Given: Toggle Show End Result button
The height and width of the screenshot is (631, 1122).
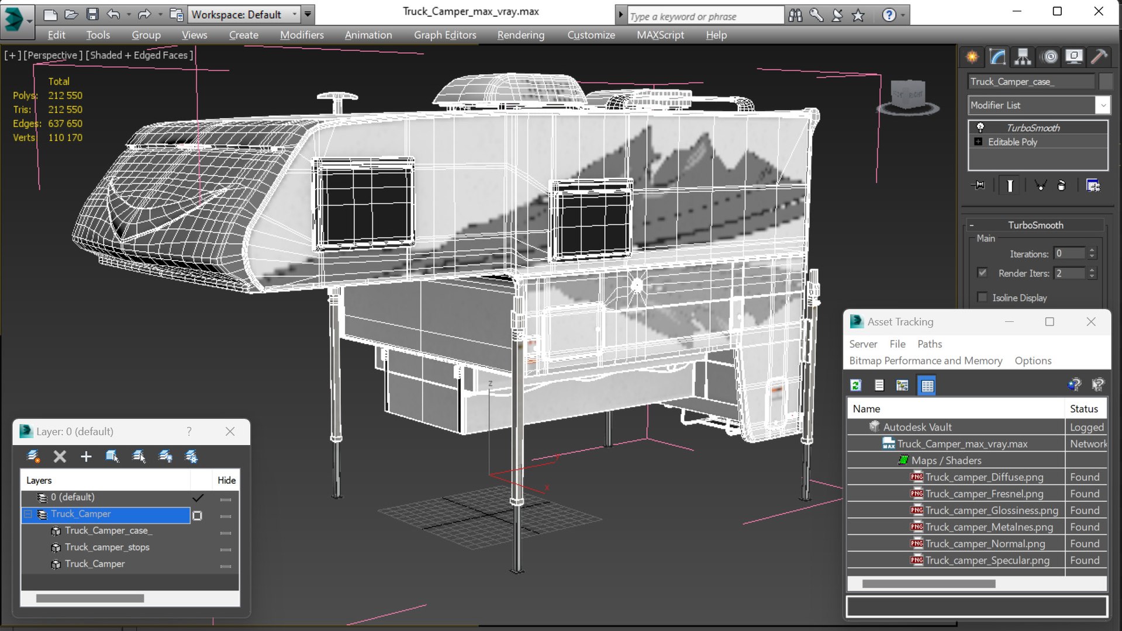Looking at the screenshot, I should coord(1010,186).
